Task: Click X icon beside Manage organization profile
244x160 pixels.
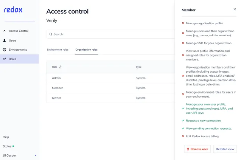Action: 183,23
